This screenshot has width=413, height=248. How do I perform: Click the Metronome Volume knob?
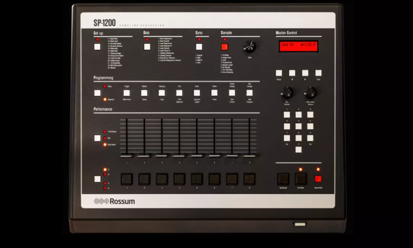pyautogui.click(x=310, y=92)
